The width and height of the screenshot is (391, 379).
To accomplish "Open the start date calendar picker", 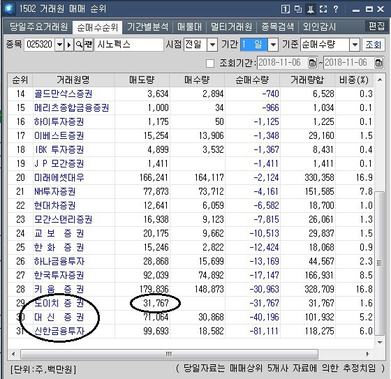I will pos(312,63).
